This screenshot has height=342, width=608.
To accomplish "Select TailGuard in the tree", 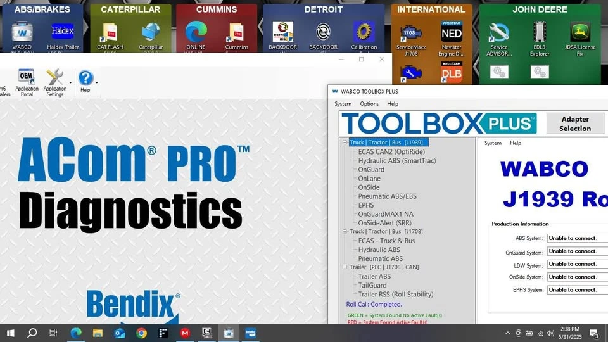I will (x=372, y=286).
